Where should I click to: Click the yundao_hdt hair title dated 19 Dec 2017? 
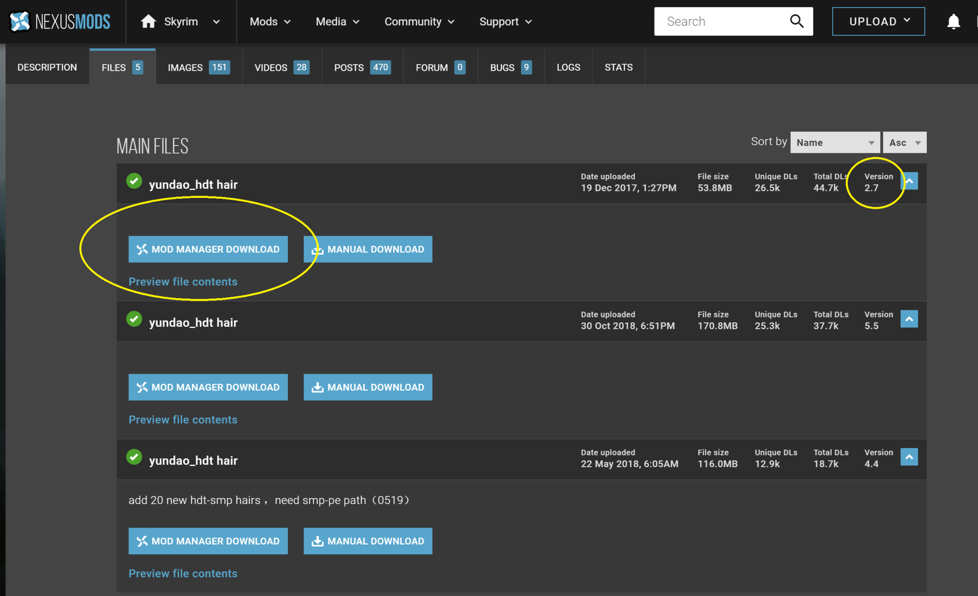(x=193, y=185)
